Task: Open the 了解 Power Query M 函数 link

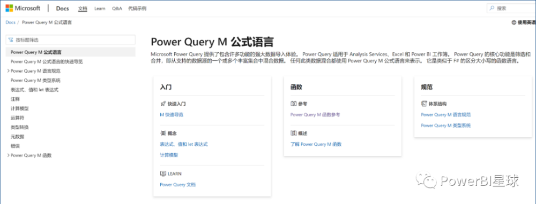Action: (316, 144)
